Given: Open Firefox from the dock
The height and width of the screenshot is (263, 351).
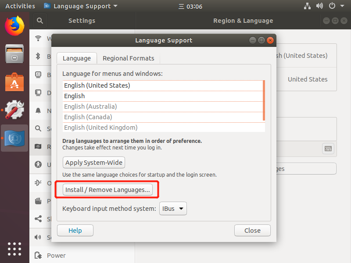Looking at the screenshot, I should pyautogui.click(x=14, y=25).
